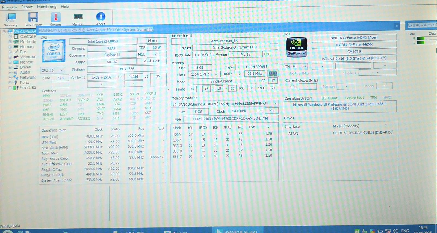Click Core 1 usage bar in CPU #0 window

click(x=427, y=43)
